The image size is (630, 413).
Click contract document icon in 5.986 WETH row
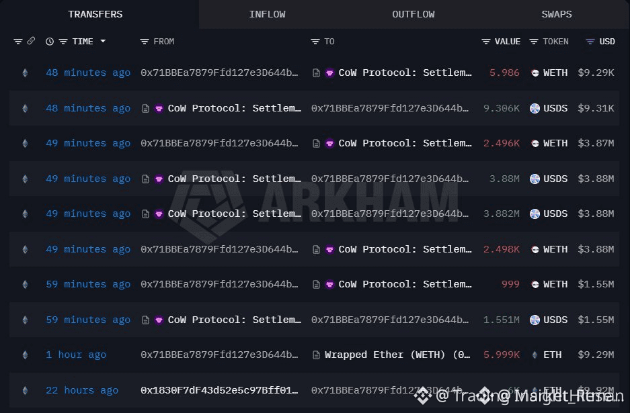(316, 73)
